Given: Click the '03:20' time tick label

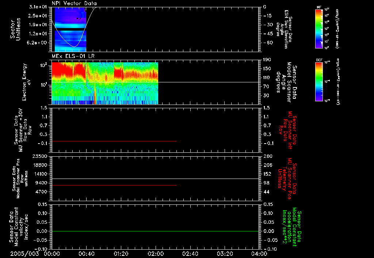Looking at the screenshot, I should [x=225, y=254].
